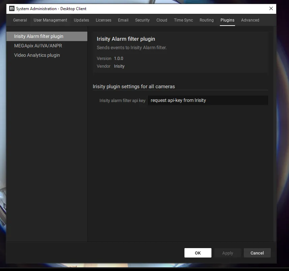Switch to the Security tab
The image size is (289, 271).
[x=142, y=20]
